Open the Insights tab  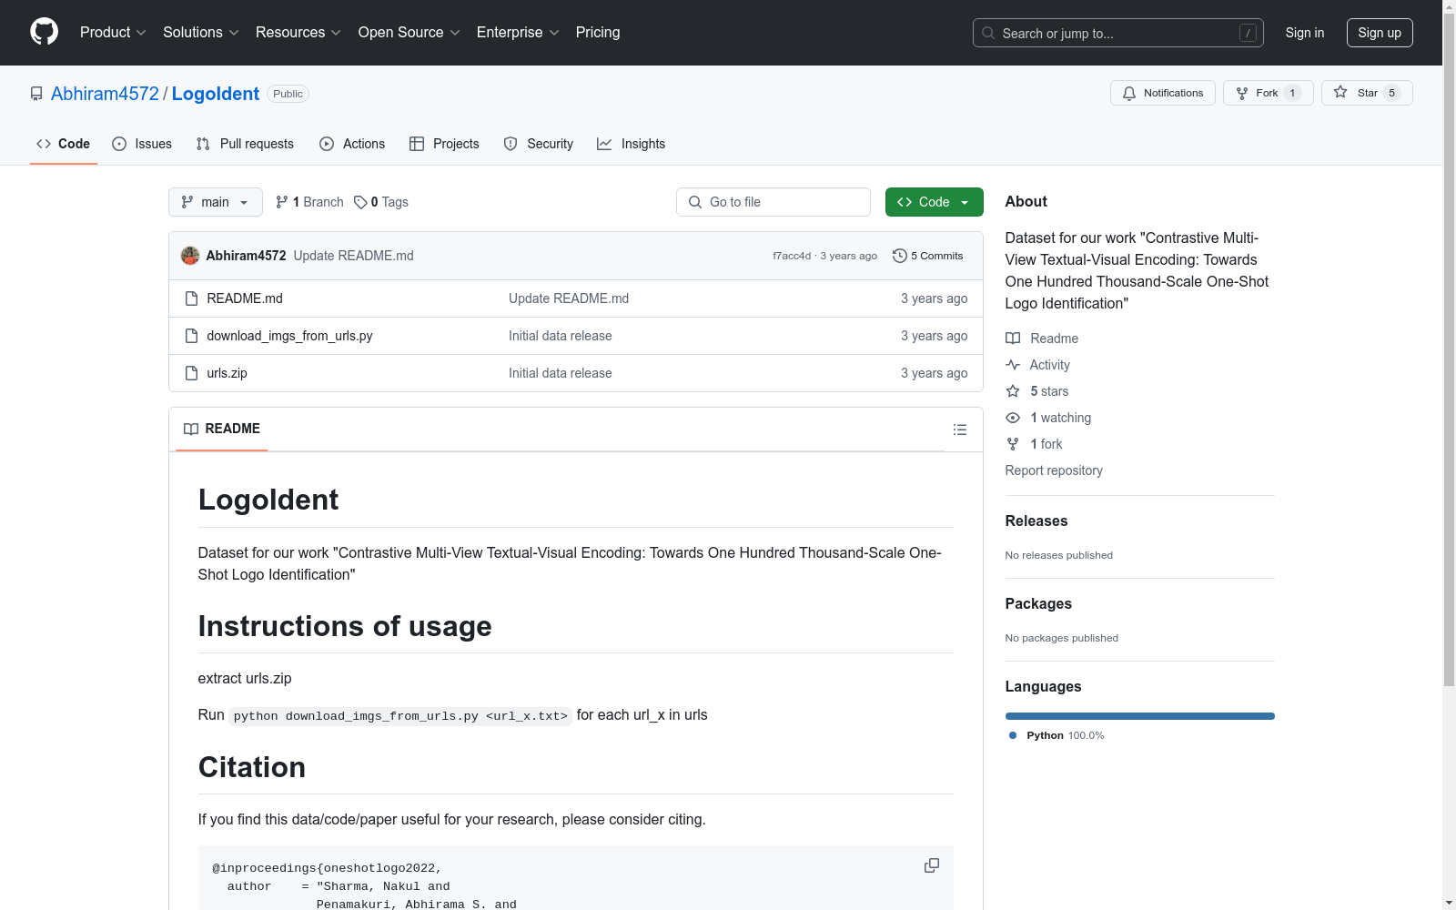pyautogui.click(x=632, y=144)
